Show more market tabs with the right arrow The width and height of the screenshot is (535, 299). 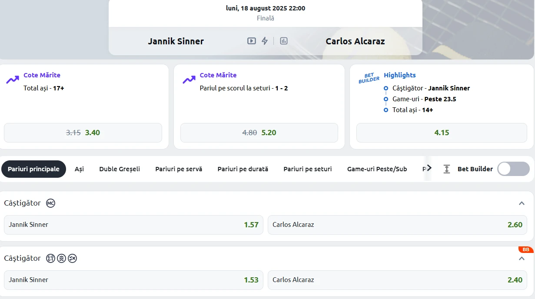429,168
